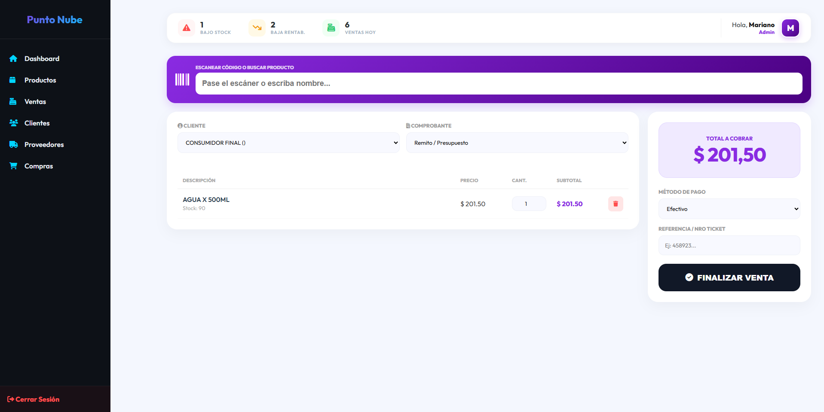Click the BAJO STOCK counter label

pos(215,33)
